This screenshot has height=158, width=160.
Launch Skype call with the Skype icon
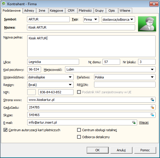pos(152,115)
